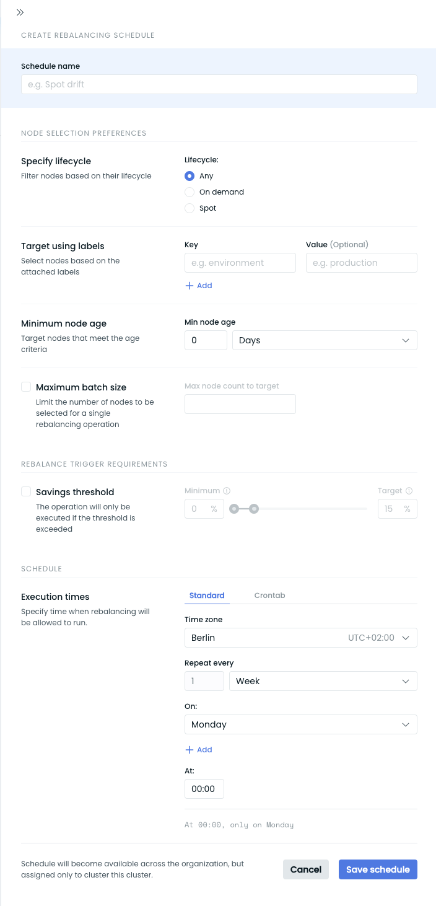Cancel the schedule creation
The height and width of the screenshot is (906, 436).
tap(306, 869)
